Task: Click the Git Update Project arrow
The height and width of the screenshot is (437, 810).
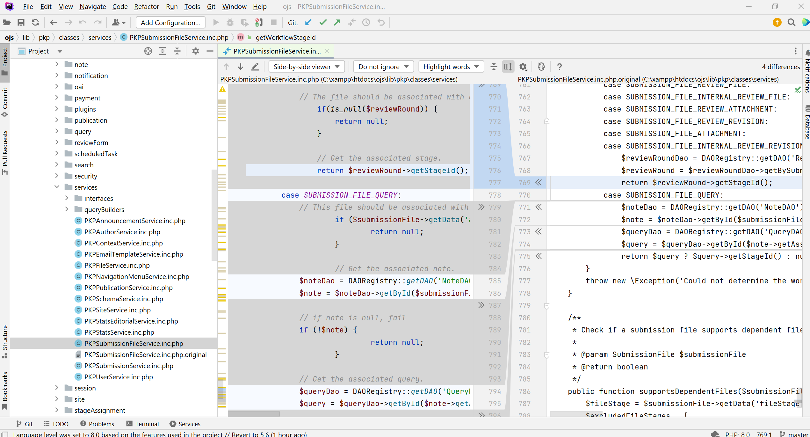Action: (x=308, y=23)
